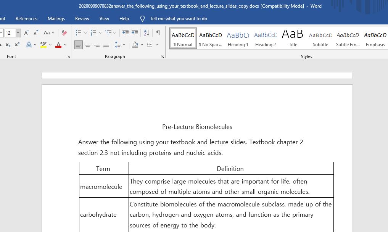Click the Decrease Font Size icon
The width and height of the screenshot is (388, 232).
[x=35, y=33]
